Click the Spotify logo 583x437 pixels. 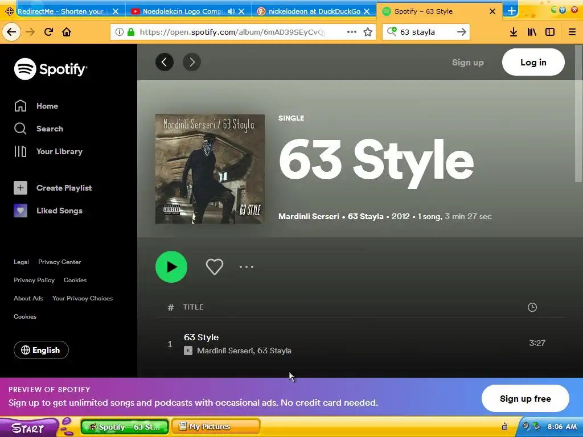point(51,69)
